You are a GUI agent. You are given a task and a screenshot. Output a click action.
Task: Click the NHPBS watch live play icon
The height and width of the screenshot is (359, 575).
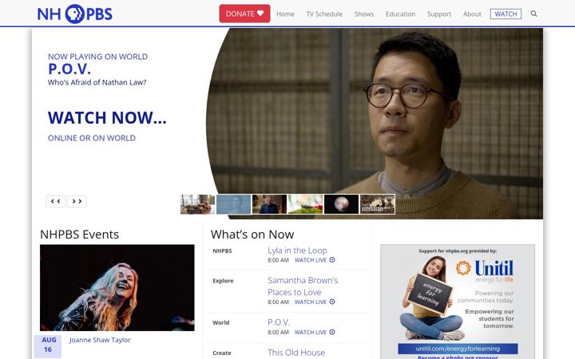(332, 260)
